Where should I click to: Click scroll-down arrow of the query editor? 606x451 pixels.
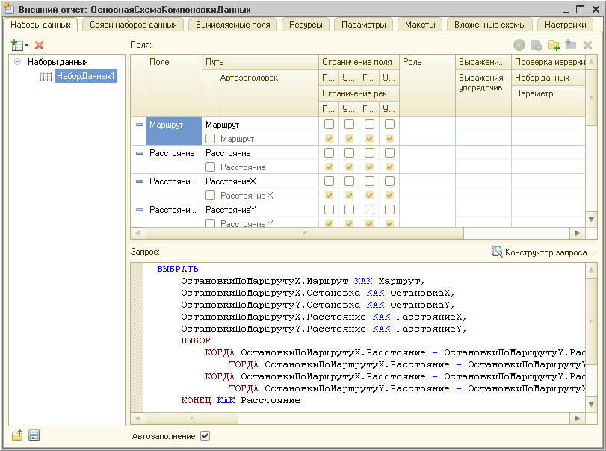pos(591,404)
